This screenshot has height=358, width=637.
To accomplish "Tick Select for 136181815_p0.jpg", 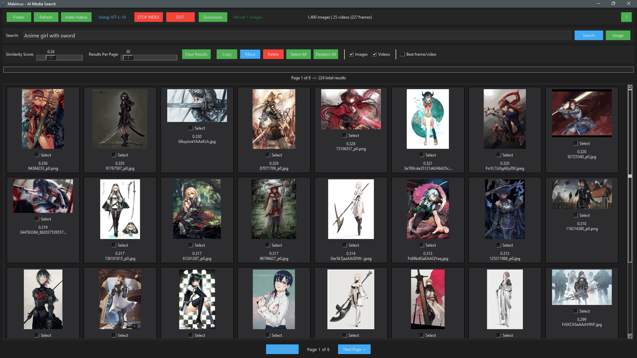I will (x=114, y=245).
